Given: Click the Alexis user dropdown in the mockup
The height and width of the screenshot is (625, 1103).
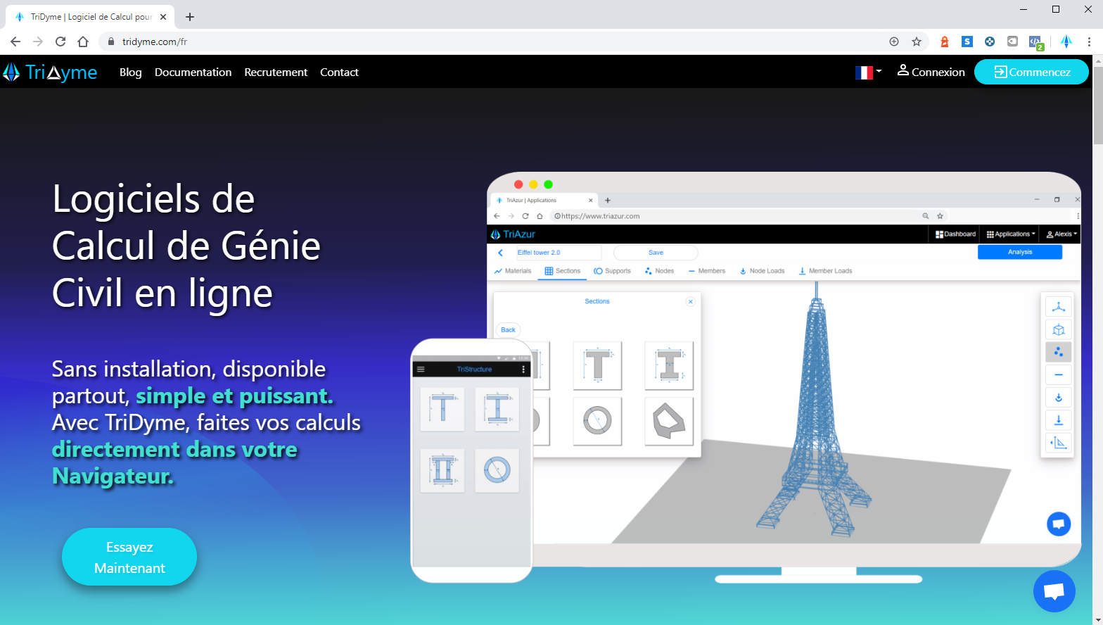Looking at the screenshot, I should (1061, 234).
